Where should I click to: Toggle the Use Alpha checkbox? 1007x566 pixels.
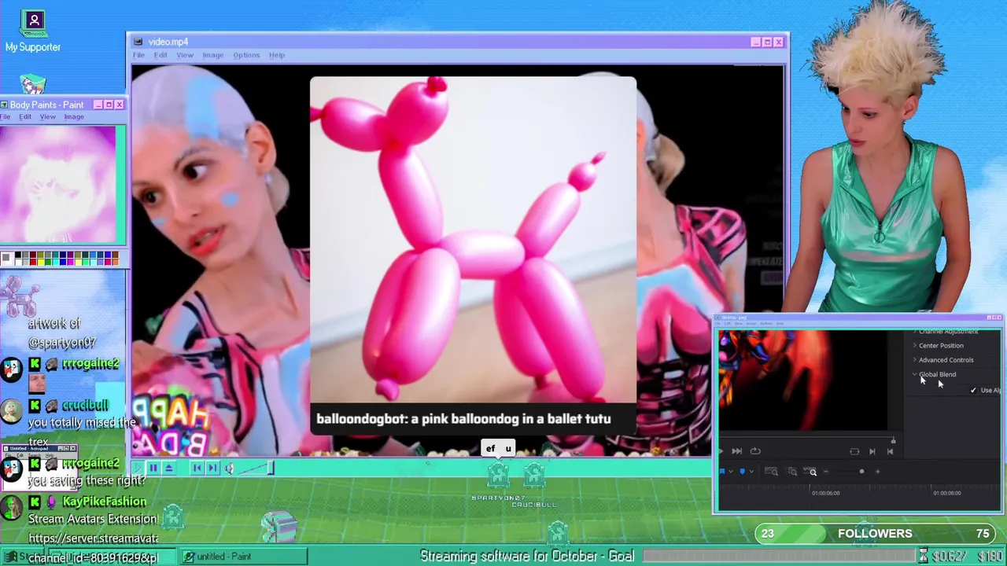pos(973,390)
